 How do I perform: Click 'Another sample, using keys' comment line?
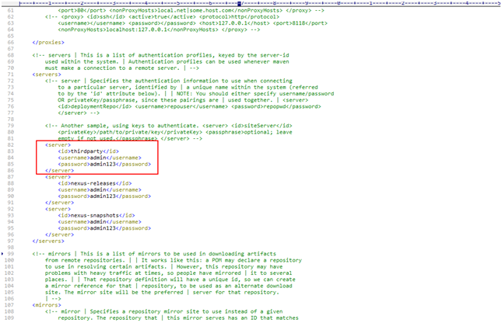click(x=169, y=125)
